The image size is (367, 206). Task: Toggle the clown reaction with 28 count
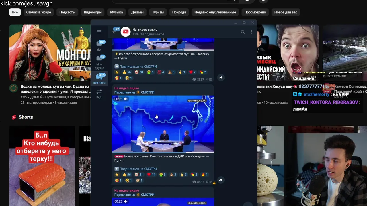(139, 72)
